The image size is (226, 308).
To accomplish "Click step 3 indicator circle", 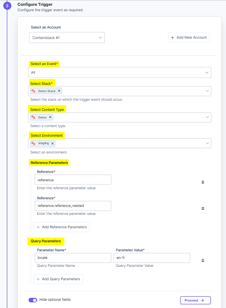I will click(7, 5).
